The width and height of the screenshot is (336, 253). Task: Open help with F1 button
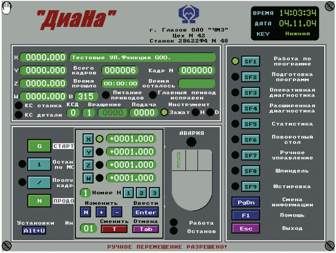[246, 215]
